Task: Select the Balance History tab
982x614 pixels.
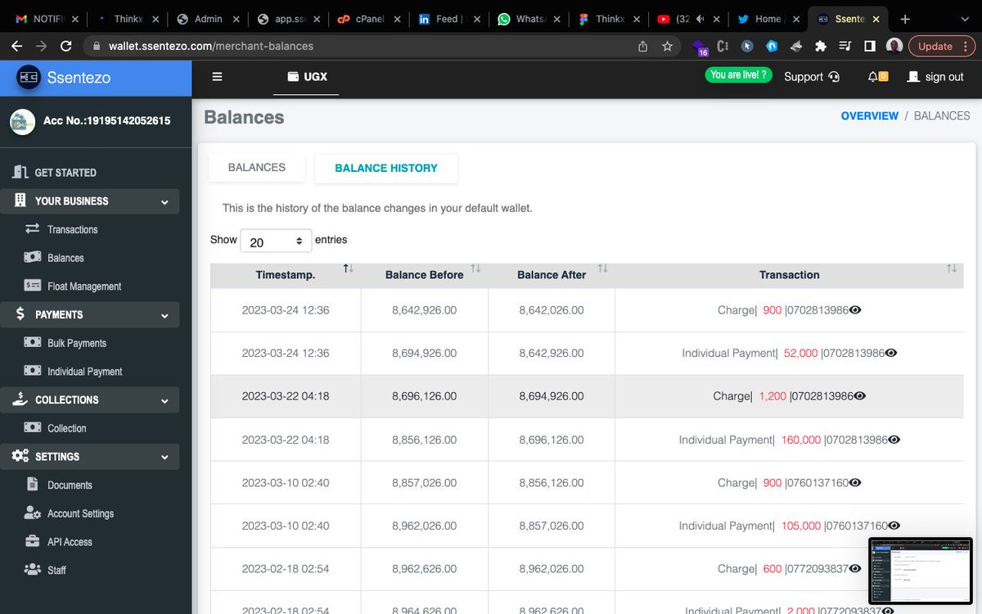Action: 386,168
